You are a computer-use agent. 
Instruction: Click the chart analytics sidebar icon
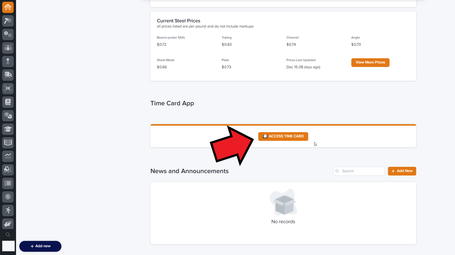pyautogui.click(x=8, y=156)
